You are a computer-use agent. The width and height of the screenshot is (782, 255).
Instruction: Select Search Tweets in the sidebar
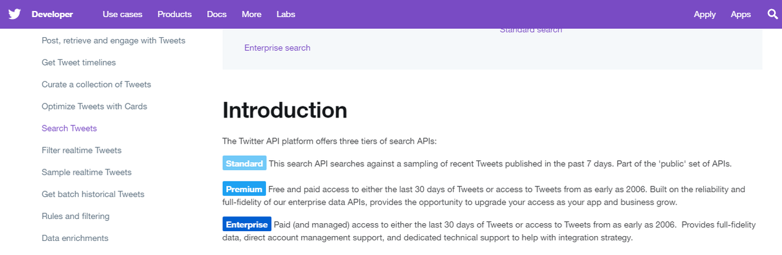[69, 128]
